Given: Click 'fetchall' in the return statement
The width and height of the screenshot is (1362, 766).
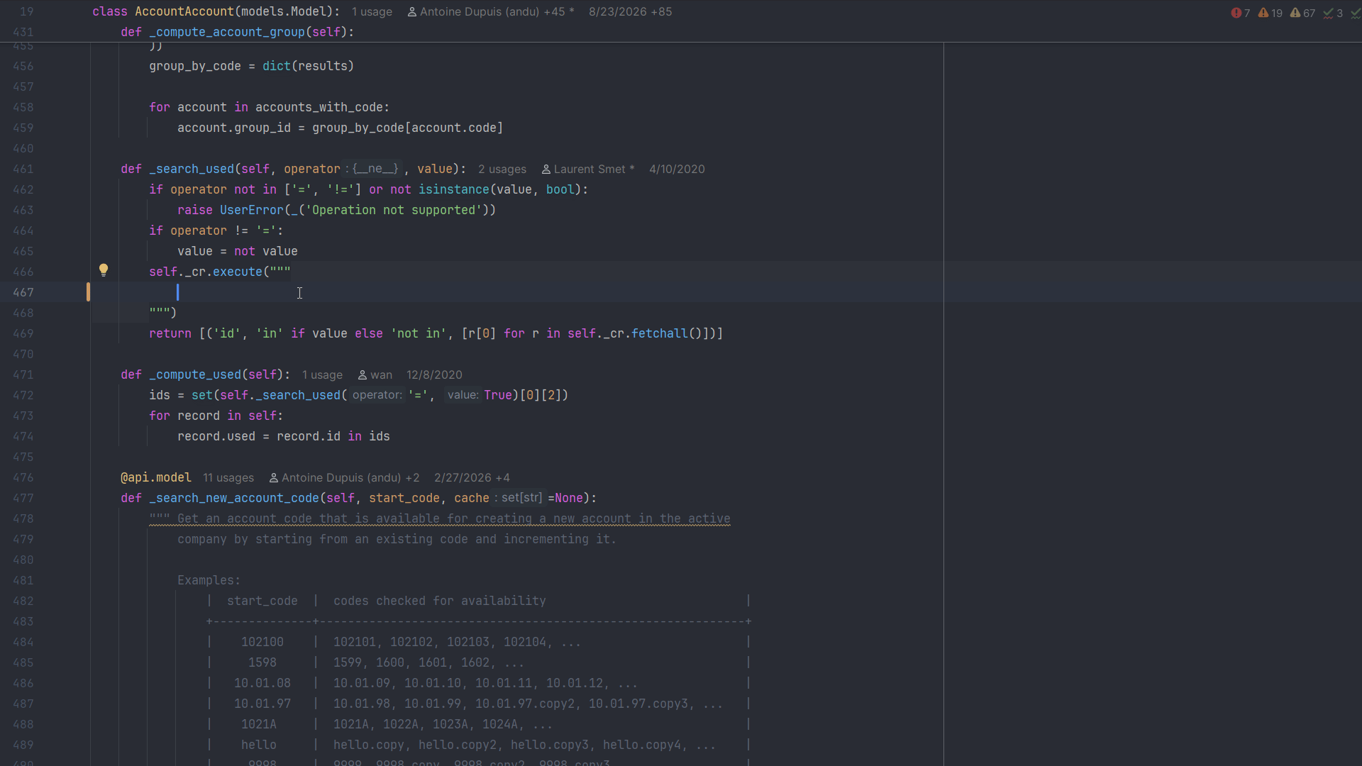Looking at the screenshot, I should (x=659, y=334).
